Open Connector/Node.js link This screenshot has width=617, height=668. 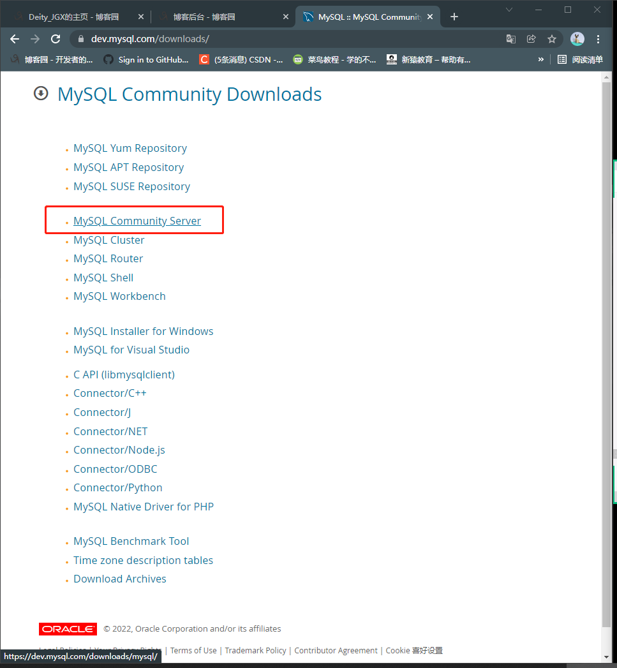[x=119, y=450]
